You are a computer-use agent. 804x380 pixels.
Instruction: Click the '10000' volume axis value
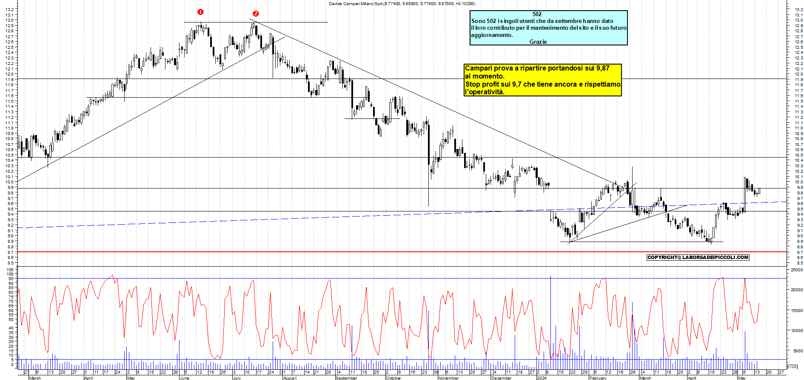tap(796, 330)
